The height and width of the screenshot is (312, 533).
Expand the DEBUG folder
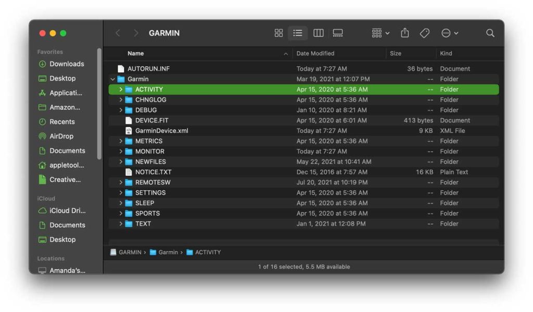(121, 110)
